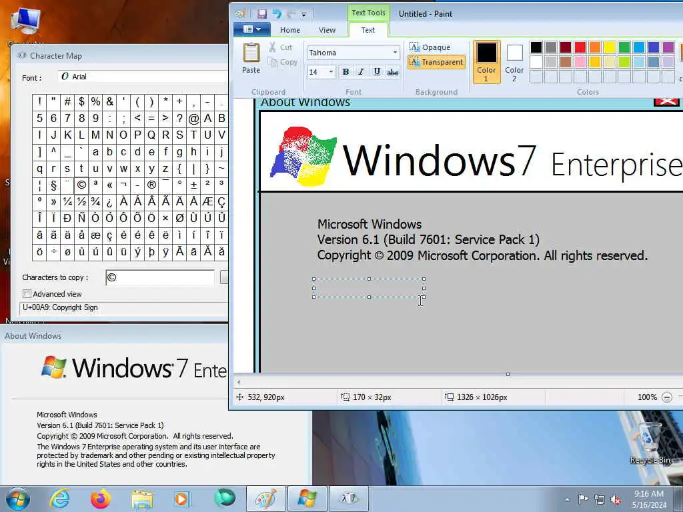The image size is (683, 512).
Task: Click the Save icon in Paint title bar
Action: point(261,13)
